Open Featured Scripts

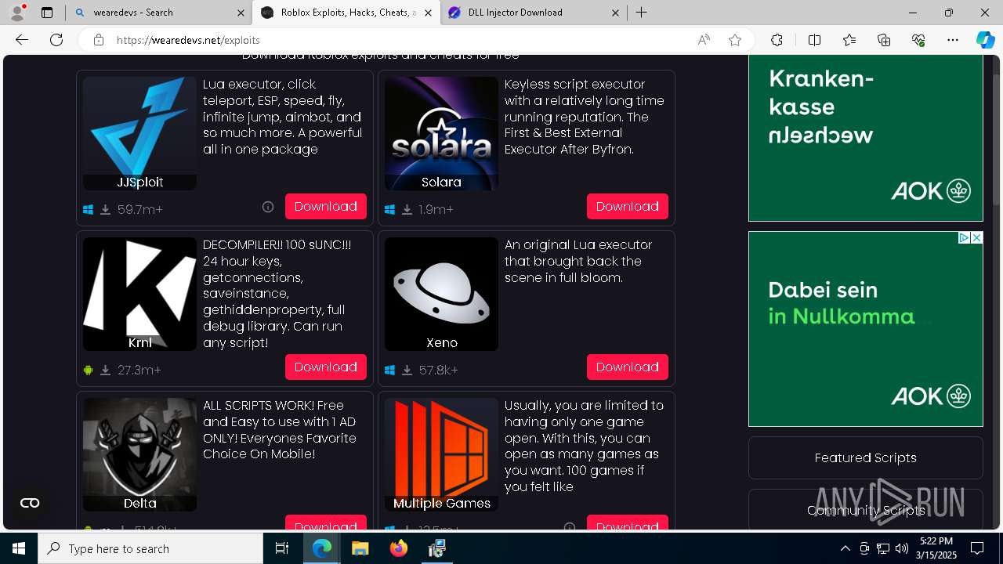(x=866, y=457)
